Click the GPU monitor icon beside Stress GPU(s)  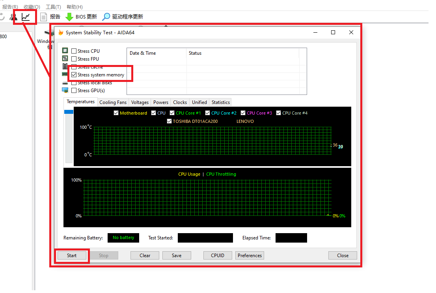point(65,90)
